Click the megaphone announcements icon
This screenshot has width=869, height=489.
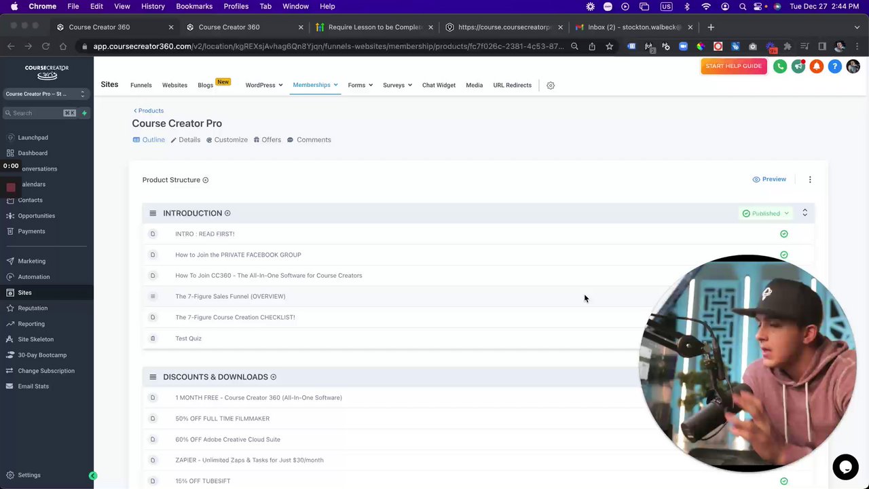coord(798,66)
